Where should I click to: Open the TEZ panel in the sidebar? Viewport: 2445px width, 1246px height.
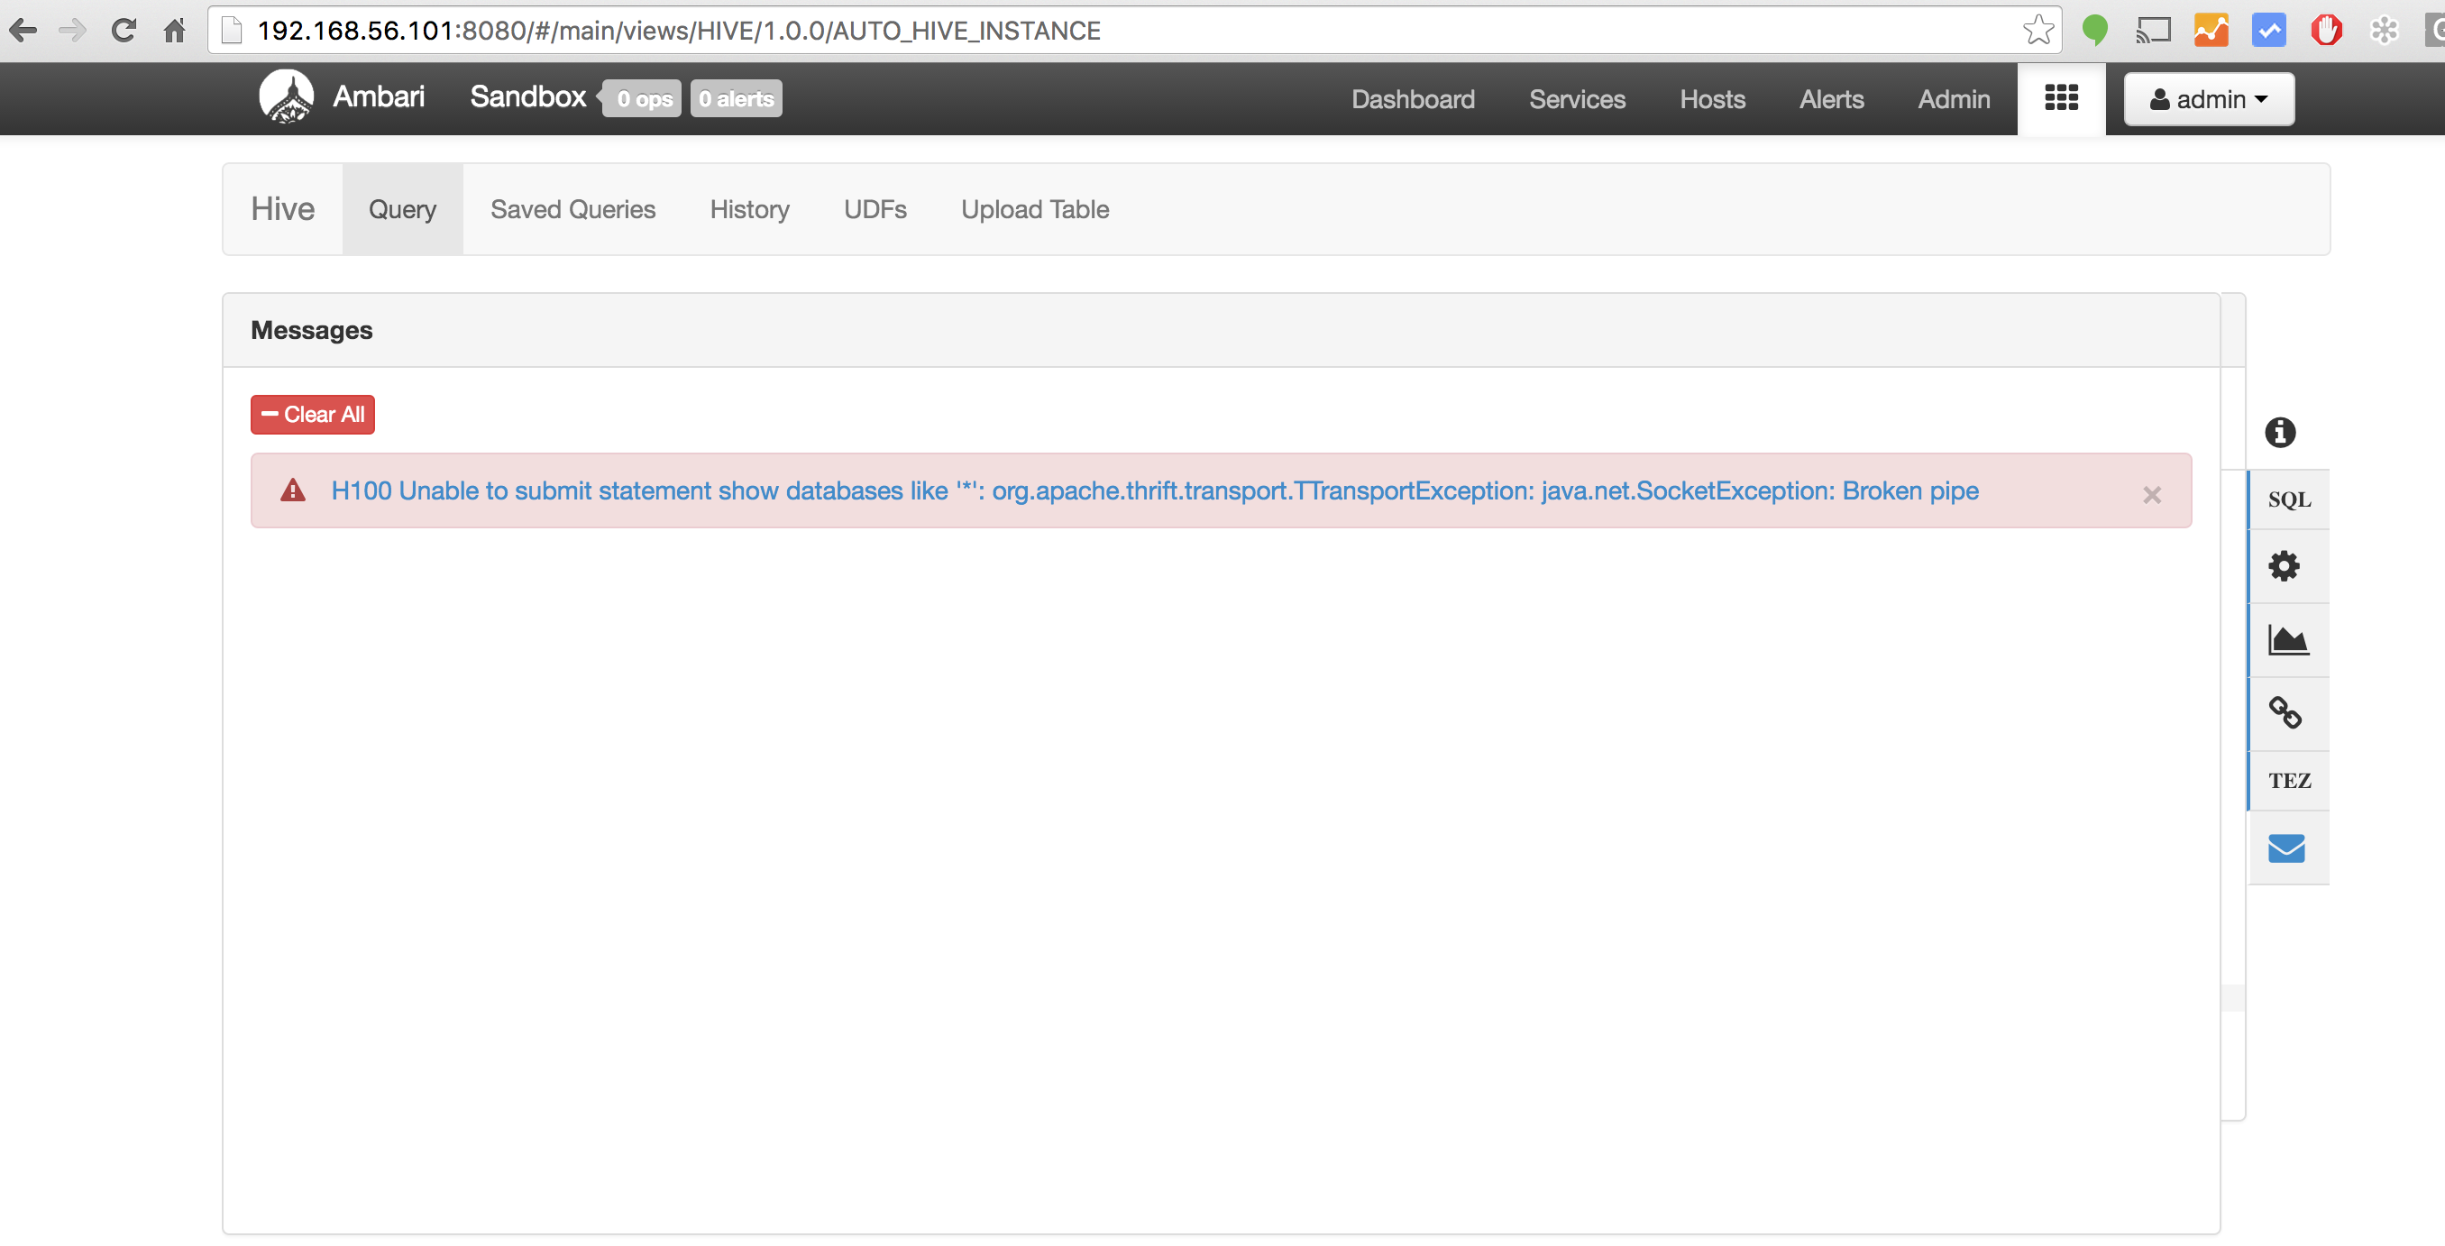point(2288,780)
